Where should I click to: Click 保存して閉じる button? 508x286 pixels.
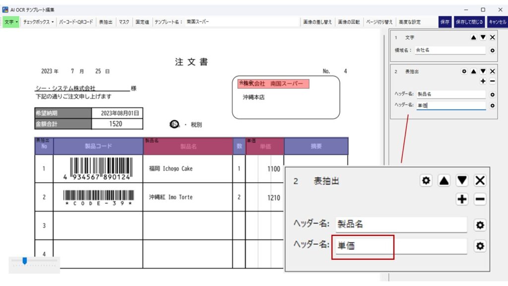pyautogui.click(x=469, y=22)
